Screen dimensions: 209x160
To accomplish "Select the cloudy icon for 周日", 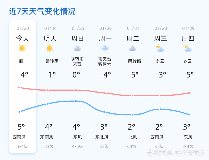I will [x=77, y=48].
